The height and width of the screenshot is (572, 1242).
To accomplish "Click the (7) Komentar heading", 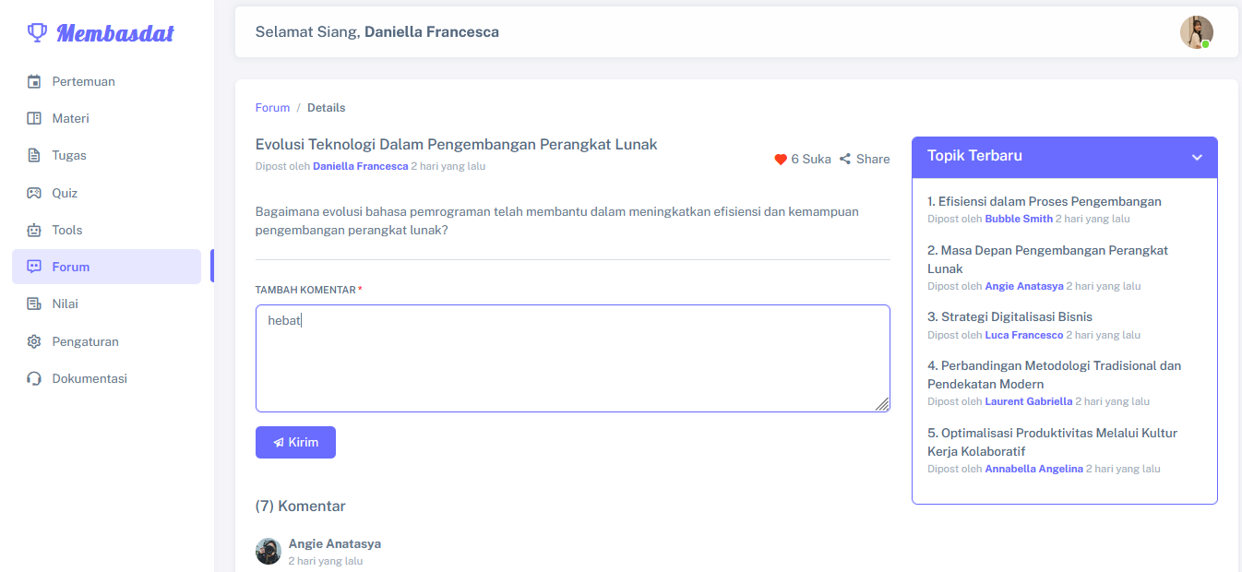I will [301, 506].
